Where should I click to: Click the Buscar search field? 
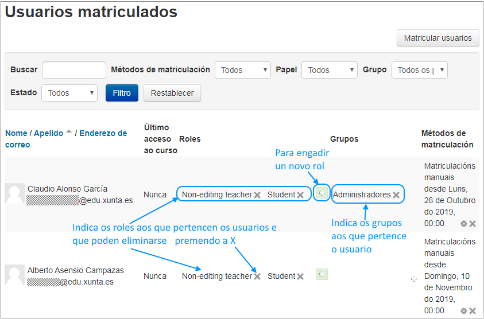click(74, 70)
